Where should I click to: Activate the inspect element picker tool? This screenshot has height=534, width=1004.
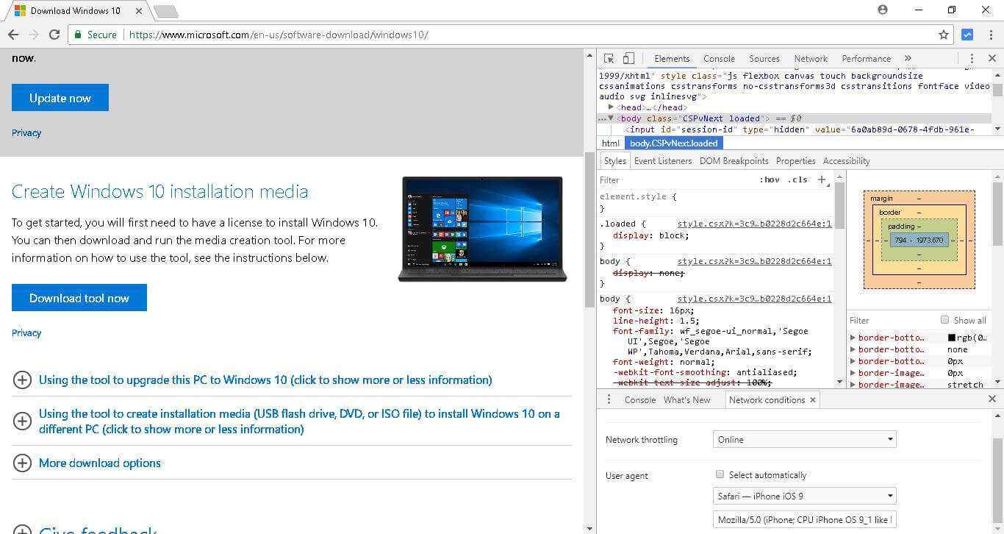pyautogui.click(x=609, y=59)
